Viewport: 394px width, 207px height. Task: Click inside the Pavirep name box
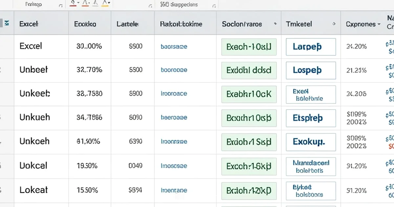click(x=33, y=4)
